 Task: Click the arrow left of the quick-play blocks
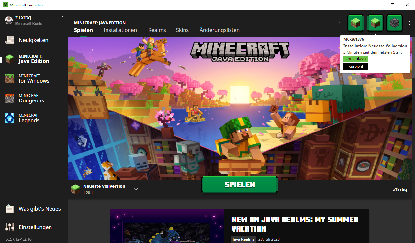coord(340,23)
